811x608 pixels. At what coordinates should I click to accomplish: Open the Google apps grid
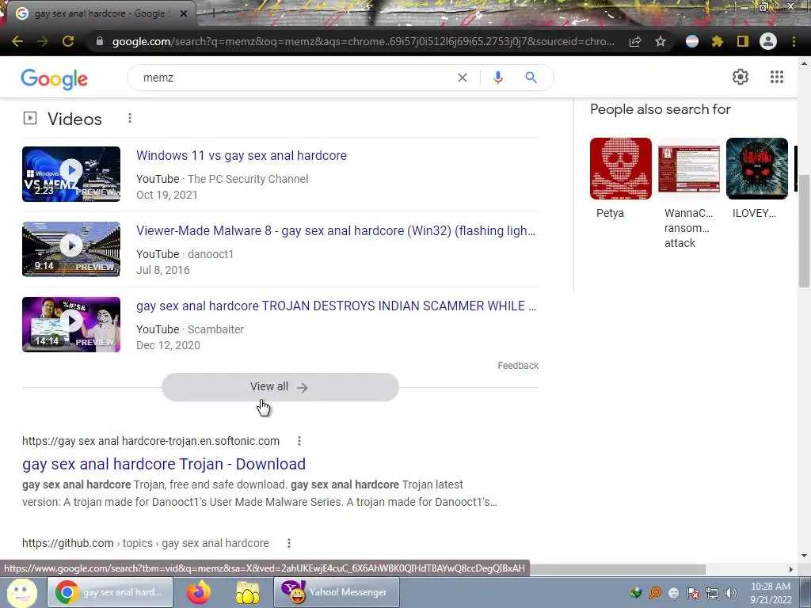(776, 77)
